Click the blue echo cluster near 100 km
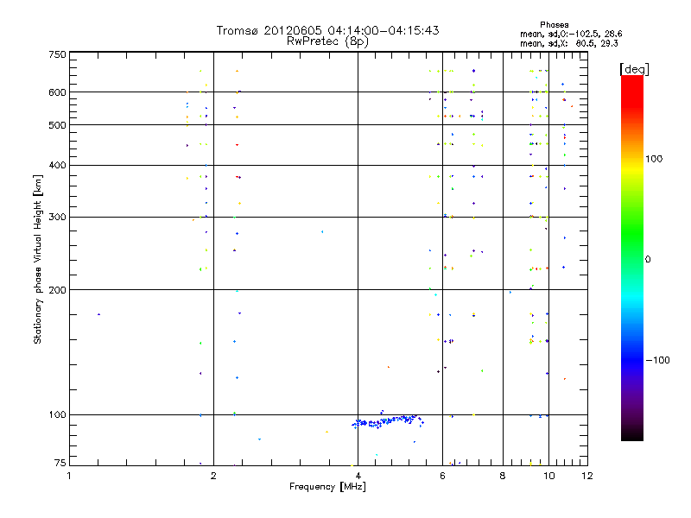The width and height of the screenshot is (691, 518). pyautogui.click(x=388, y=421)
